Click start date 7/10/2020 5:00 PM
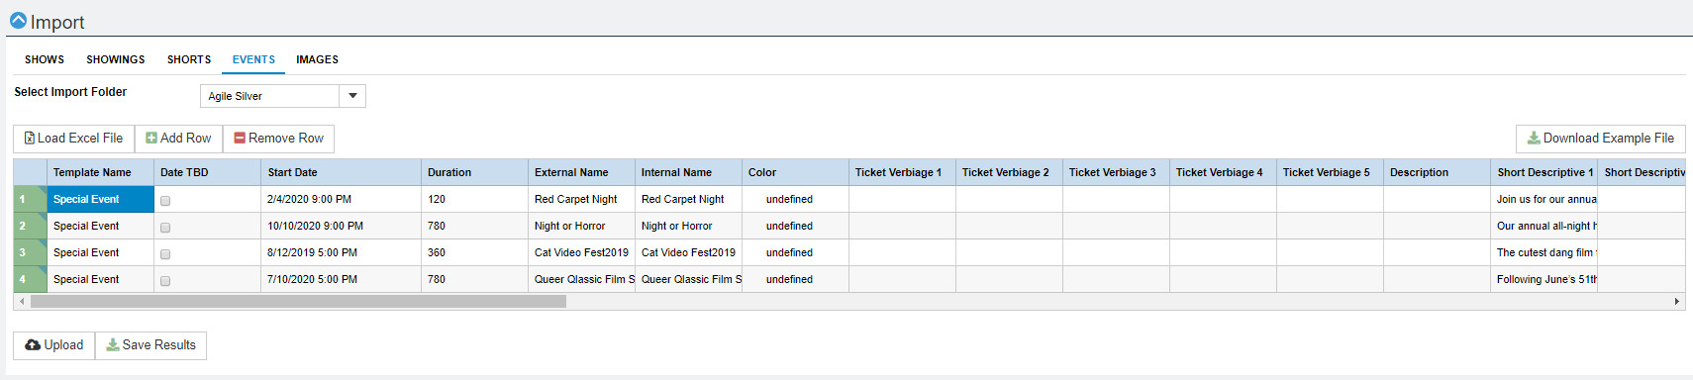The width and height of the screenshot is (1693, 380). coord(341,279)
